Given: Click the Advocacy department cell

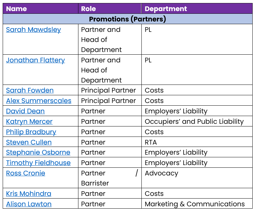Looking at the screenshot, I should 162,173.
